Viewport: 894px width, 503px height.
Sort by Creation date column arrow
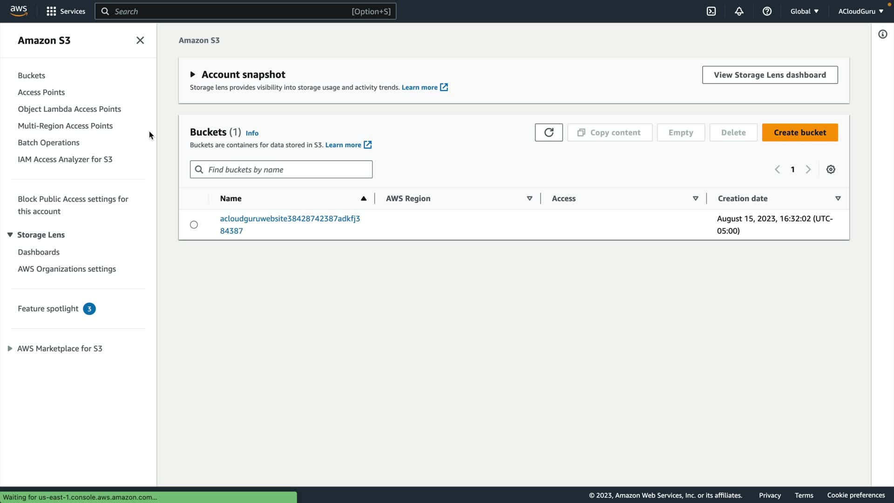pyautogui.click(x=838, y=198)
